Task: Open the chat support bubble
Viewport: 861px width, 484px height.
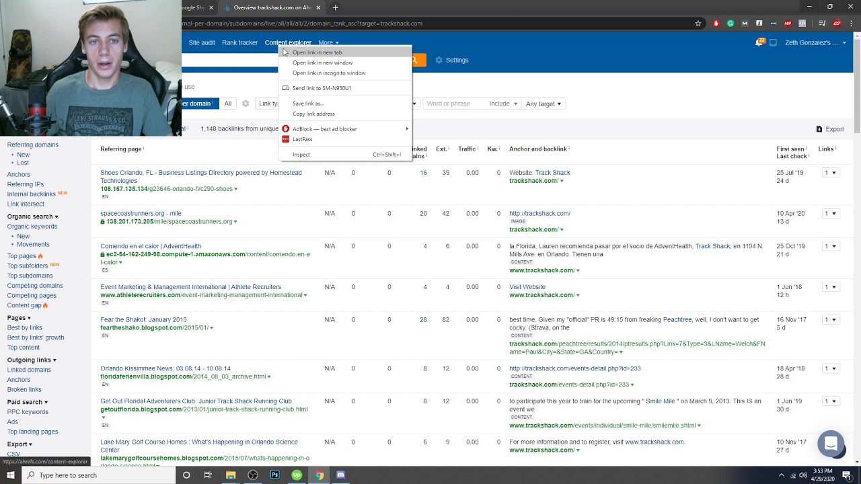Action: [x=831, y=444]
